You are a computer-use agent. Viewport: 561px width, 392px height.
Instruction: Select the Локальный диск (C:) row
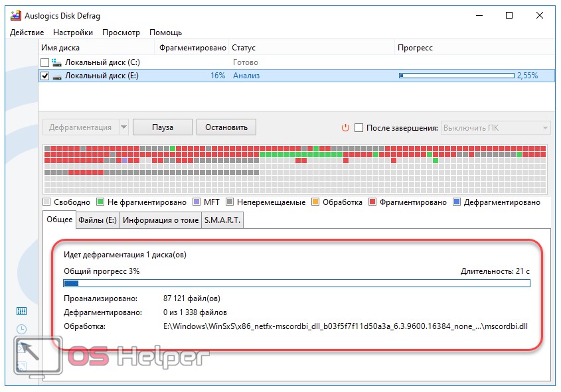coord(297,62)
